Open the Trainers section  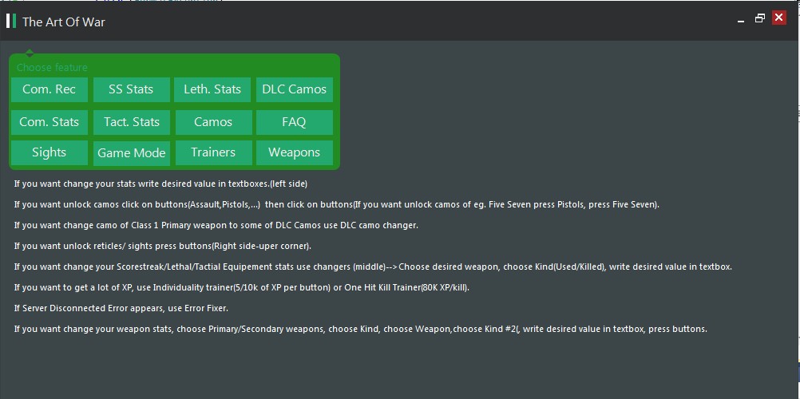pos(212,152)
